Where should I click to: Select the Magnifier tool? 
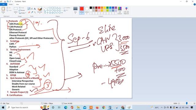[x=35, y=12]
